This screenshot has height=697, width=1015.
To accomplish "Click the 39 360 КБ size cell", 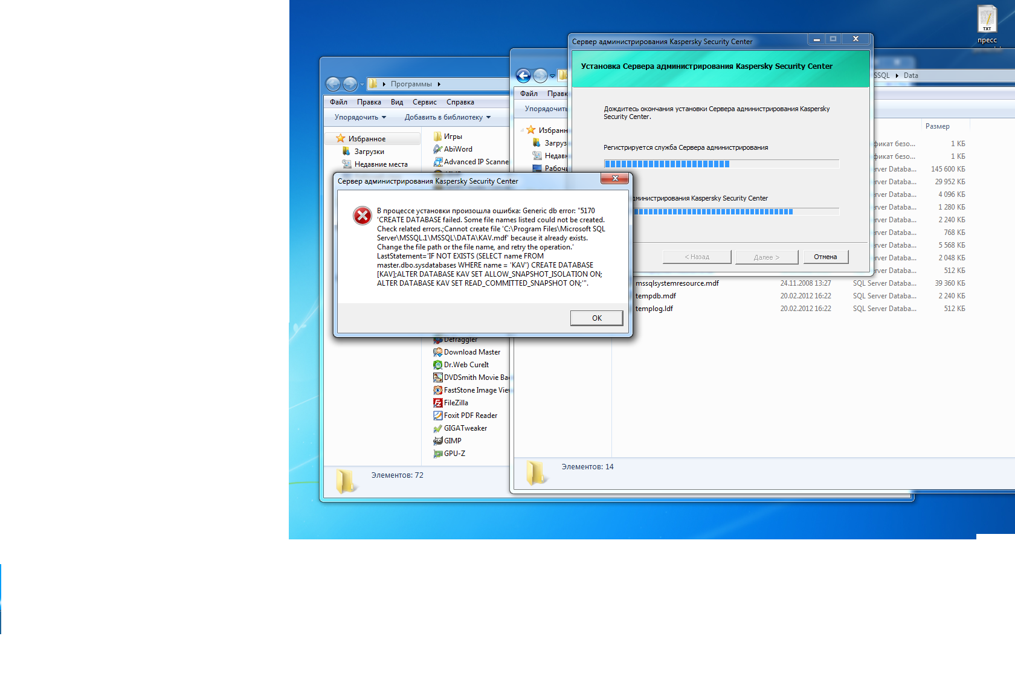I will coord(950,283).
